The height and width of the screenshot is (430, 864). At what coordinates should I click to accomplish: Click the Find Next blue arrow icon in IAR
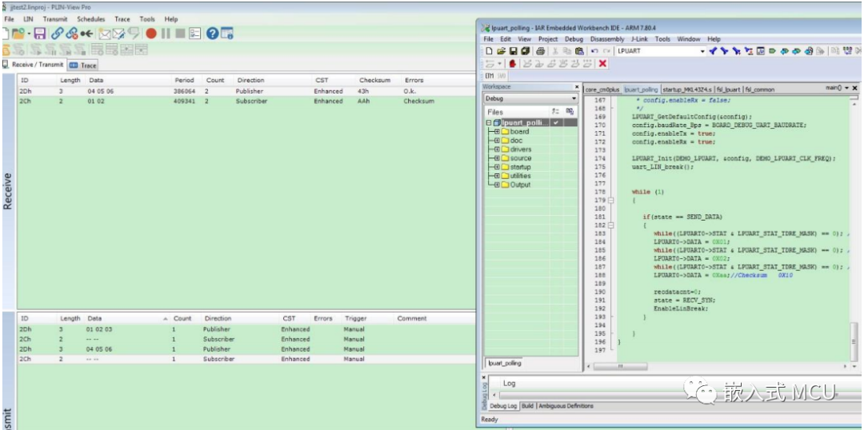tap(724, 51)
